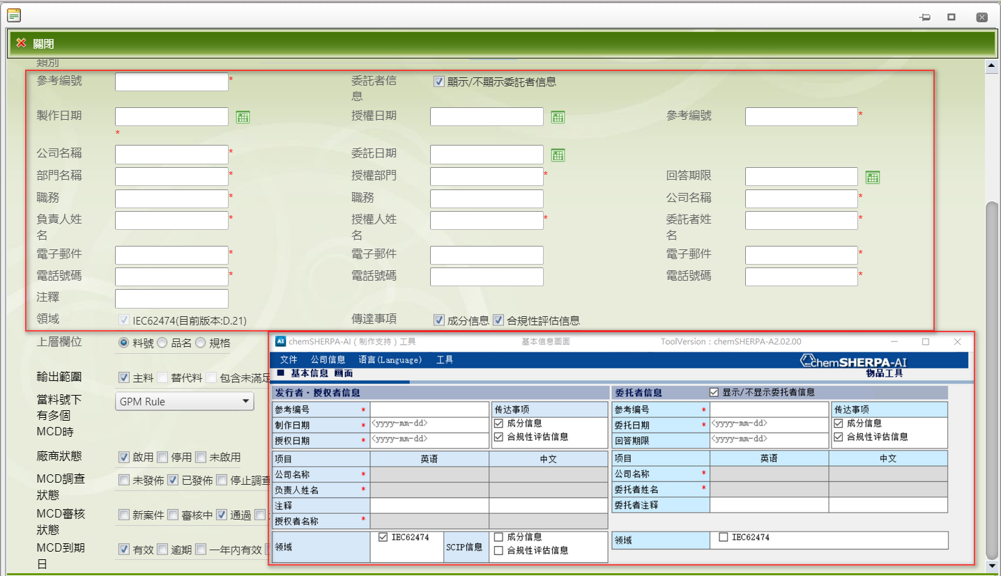This screenshot has height=576, width=1001.
Task: Open 文件 menu in chemSHERPA window
Action: click(289, 360)
